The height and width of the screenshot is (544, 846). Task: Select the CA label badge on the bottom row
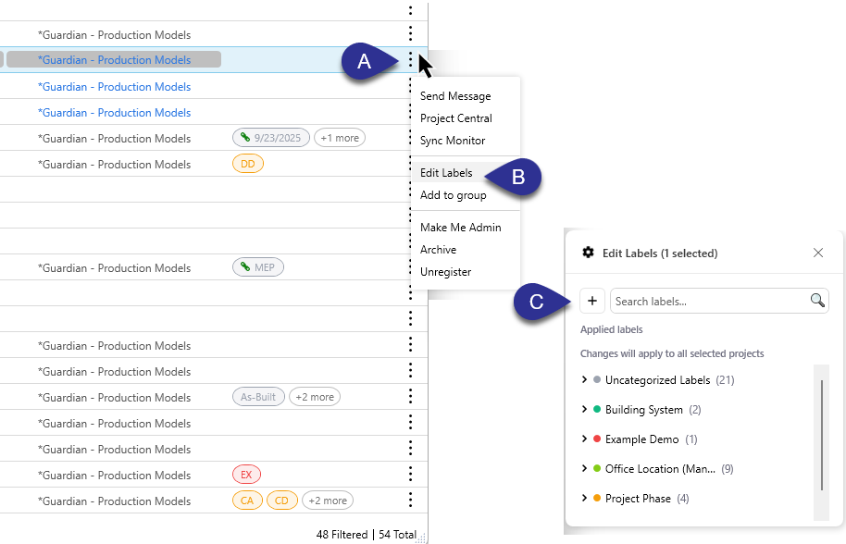(247, 500)
